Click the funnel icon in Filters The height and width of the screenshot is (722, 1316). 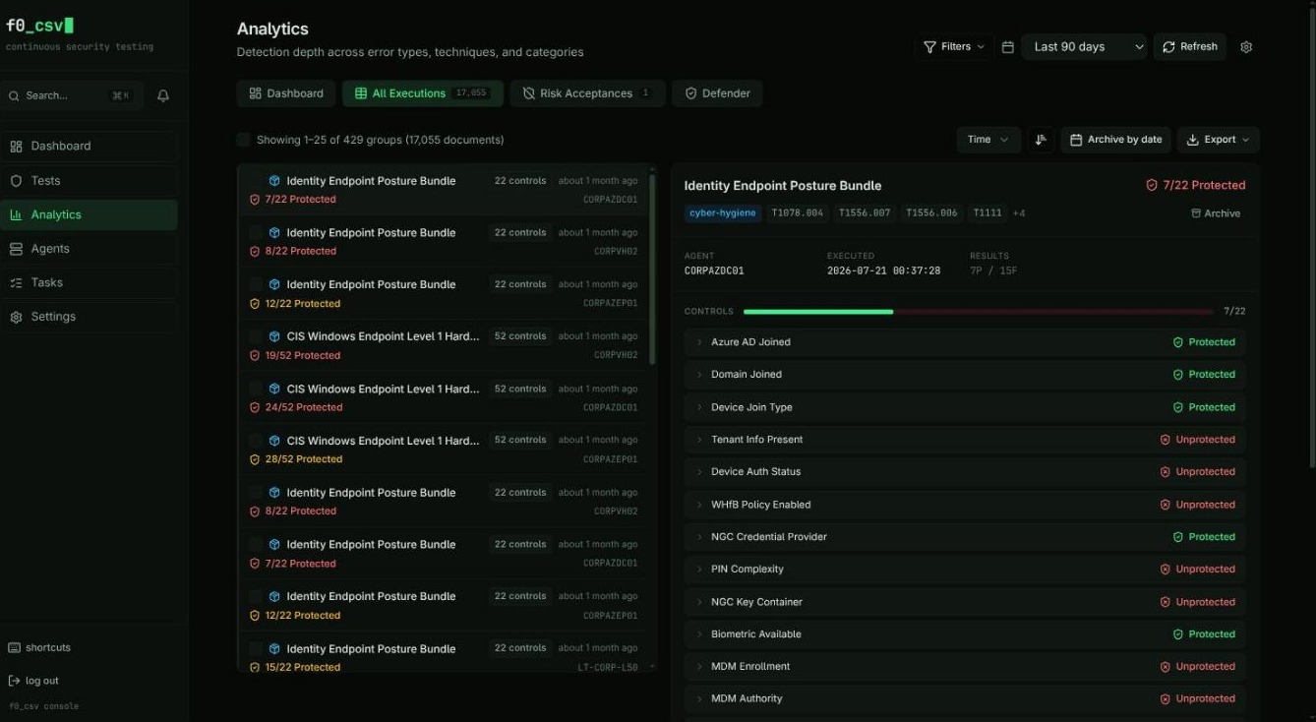929,46
